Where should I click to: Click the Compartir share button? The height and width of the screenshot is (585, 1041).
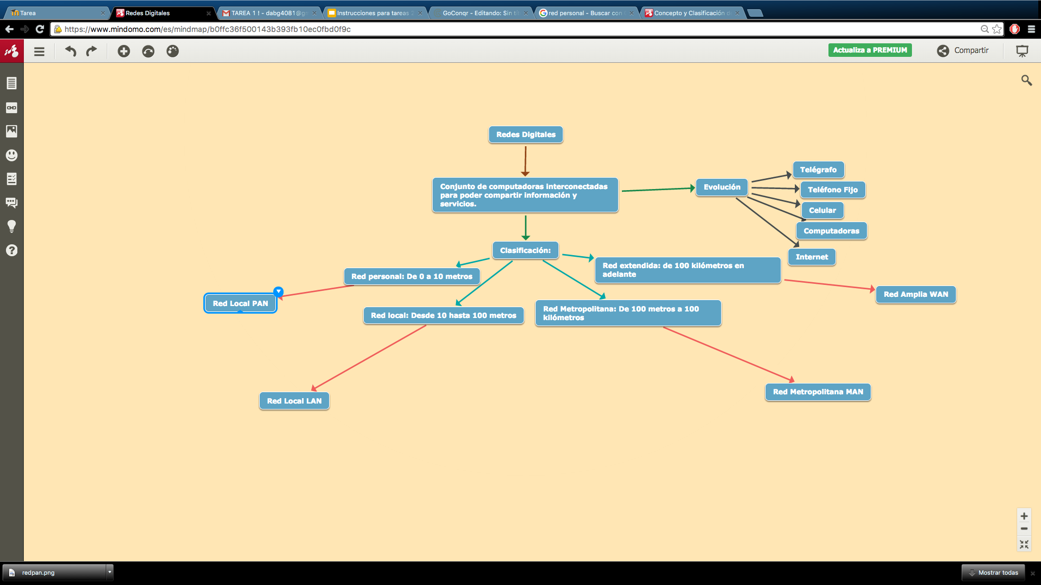tap(963, 50)
